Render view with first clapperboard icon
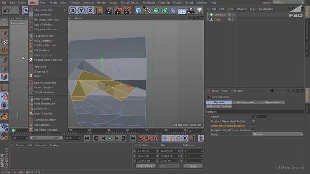 click(108, 11)
